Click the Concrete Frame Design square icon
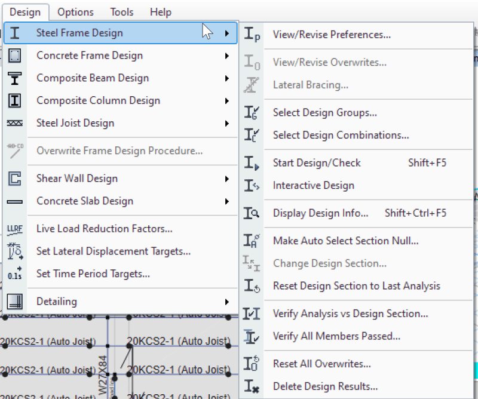478x399 pixels. coord(14,56)
